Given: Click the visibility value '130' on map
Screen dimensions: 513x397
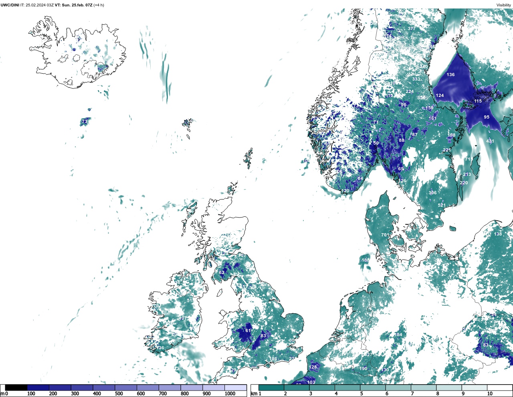Looking at the screenshot, I should tap(385, 370).
